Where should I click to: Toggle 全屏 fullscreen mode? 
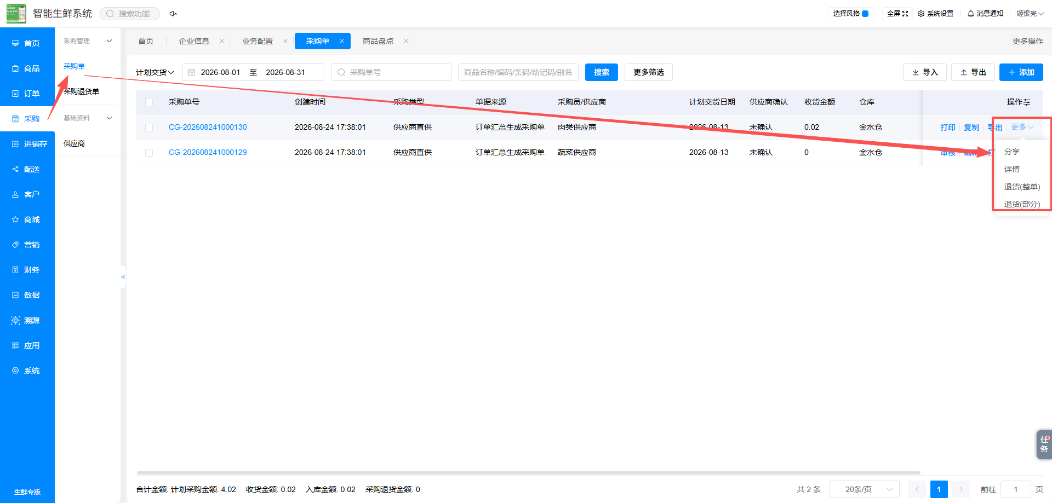[x=897, y=14]
